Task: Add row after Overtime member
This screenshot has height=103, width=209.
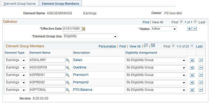Action: (x=192, y=68)
